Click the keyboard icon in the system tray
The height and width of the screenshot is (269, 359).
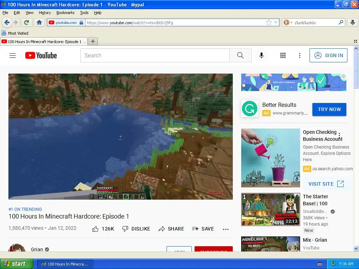pos(320,264)
